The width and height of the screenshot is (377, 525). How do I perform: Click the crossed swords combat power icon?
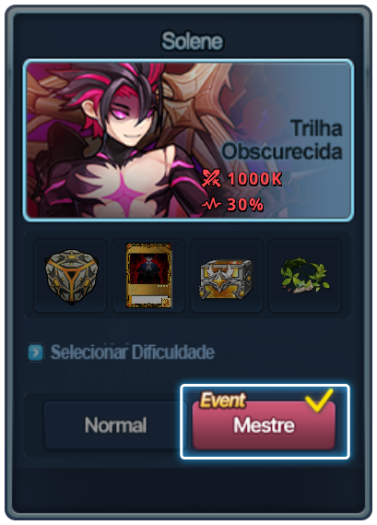click(211, 178)
